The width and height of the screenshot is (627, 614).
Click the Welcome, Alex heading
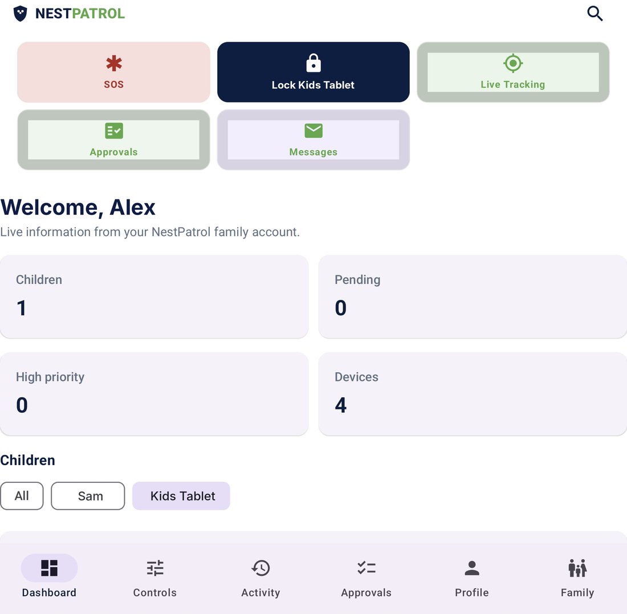point(78,207)
